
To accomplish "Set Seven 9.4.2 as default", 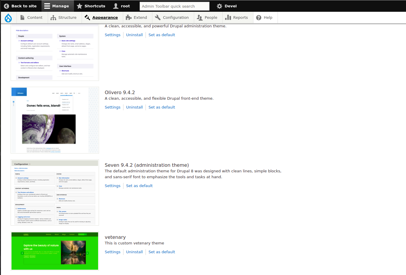I will pyautogui.click(x=139, y=186).
